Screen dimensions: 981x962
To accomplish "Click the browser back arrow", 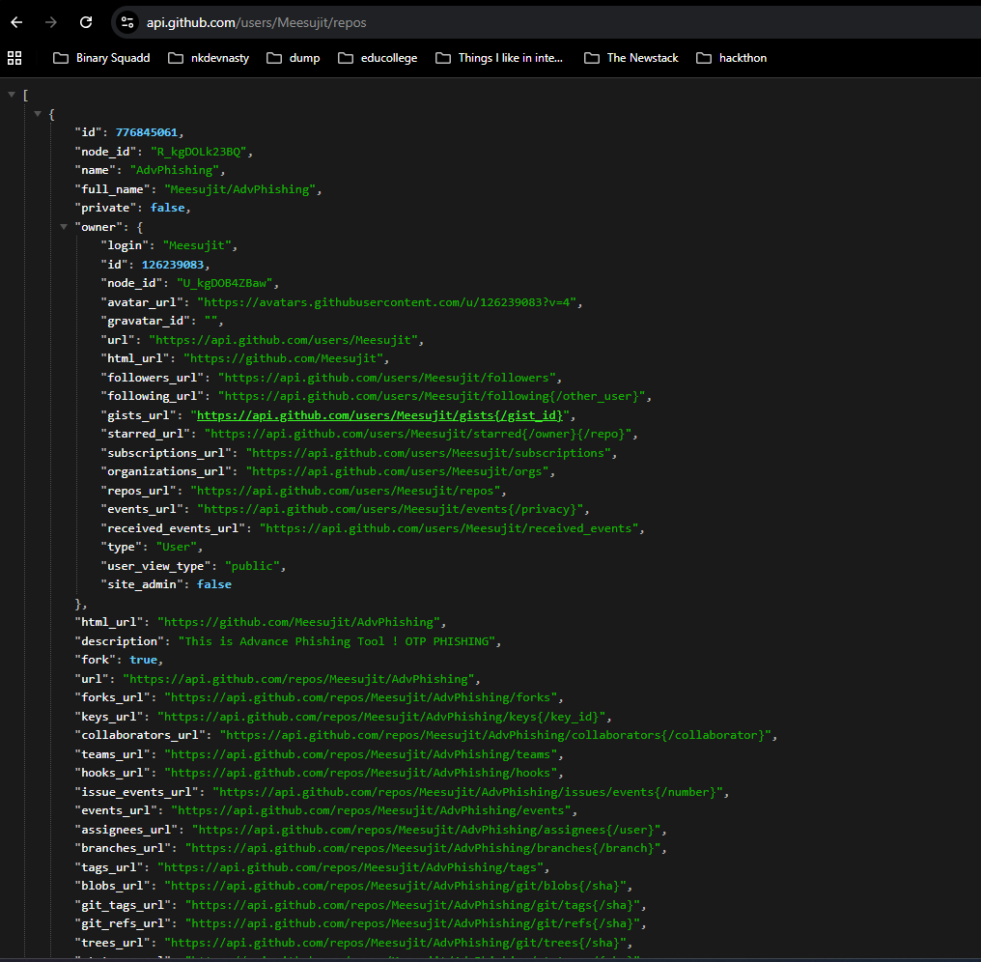I will [16, 22].
